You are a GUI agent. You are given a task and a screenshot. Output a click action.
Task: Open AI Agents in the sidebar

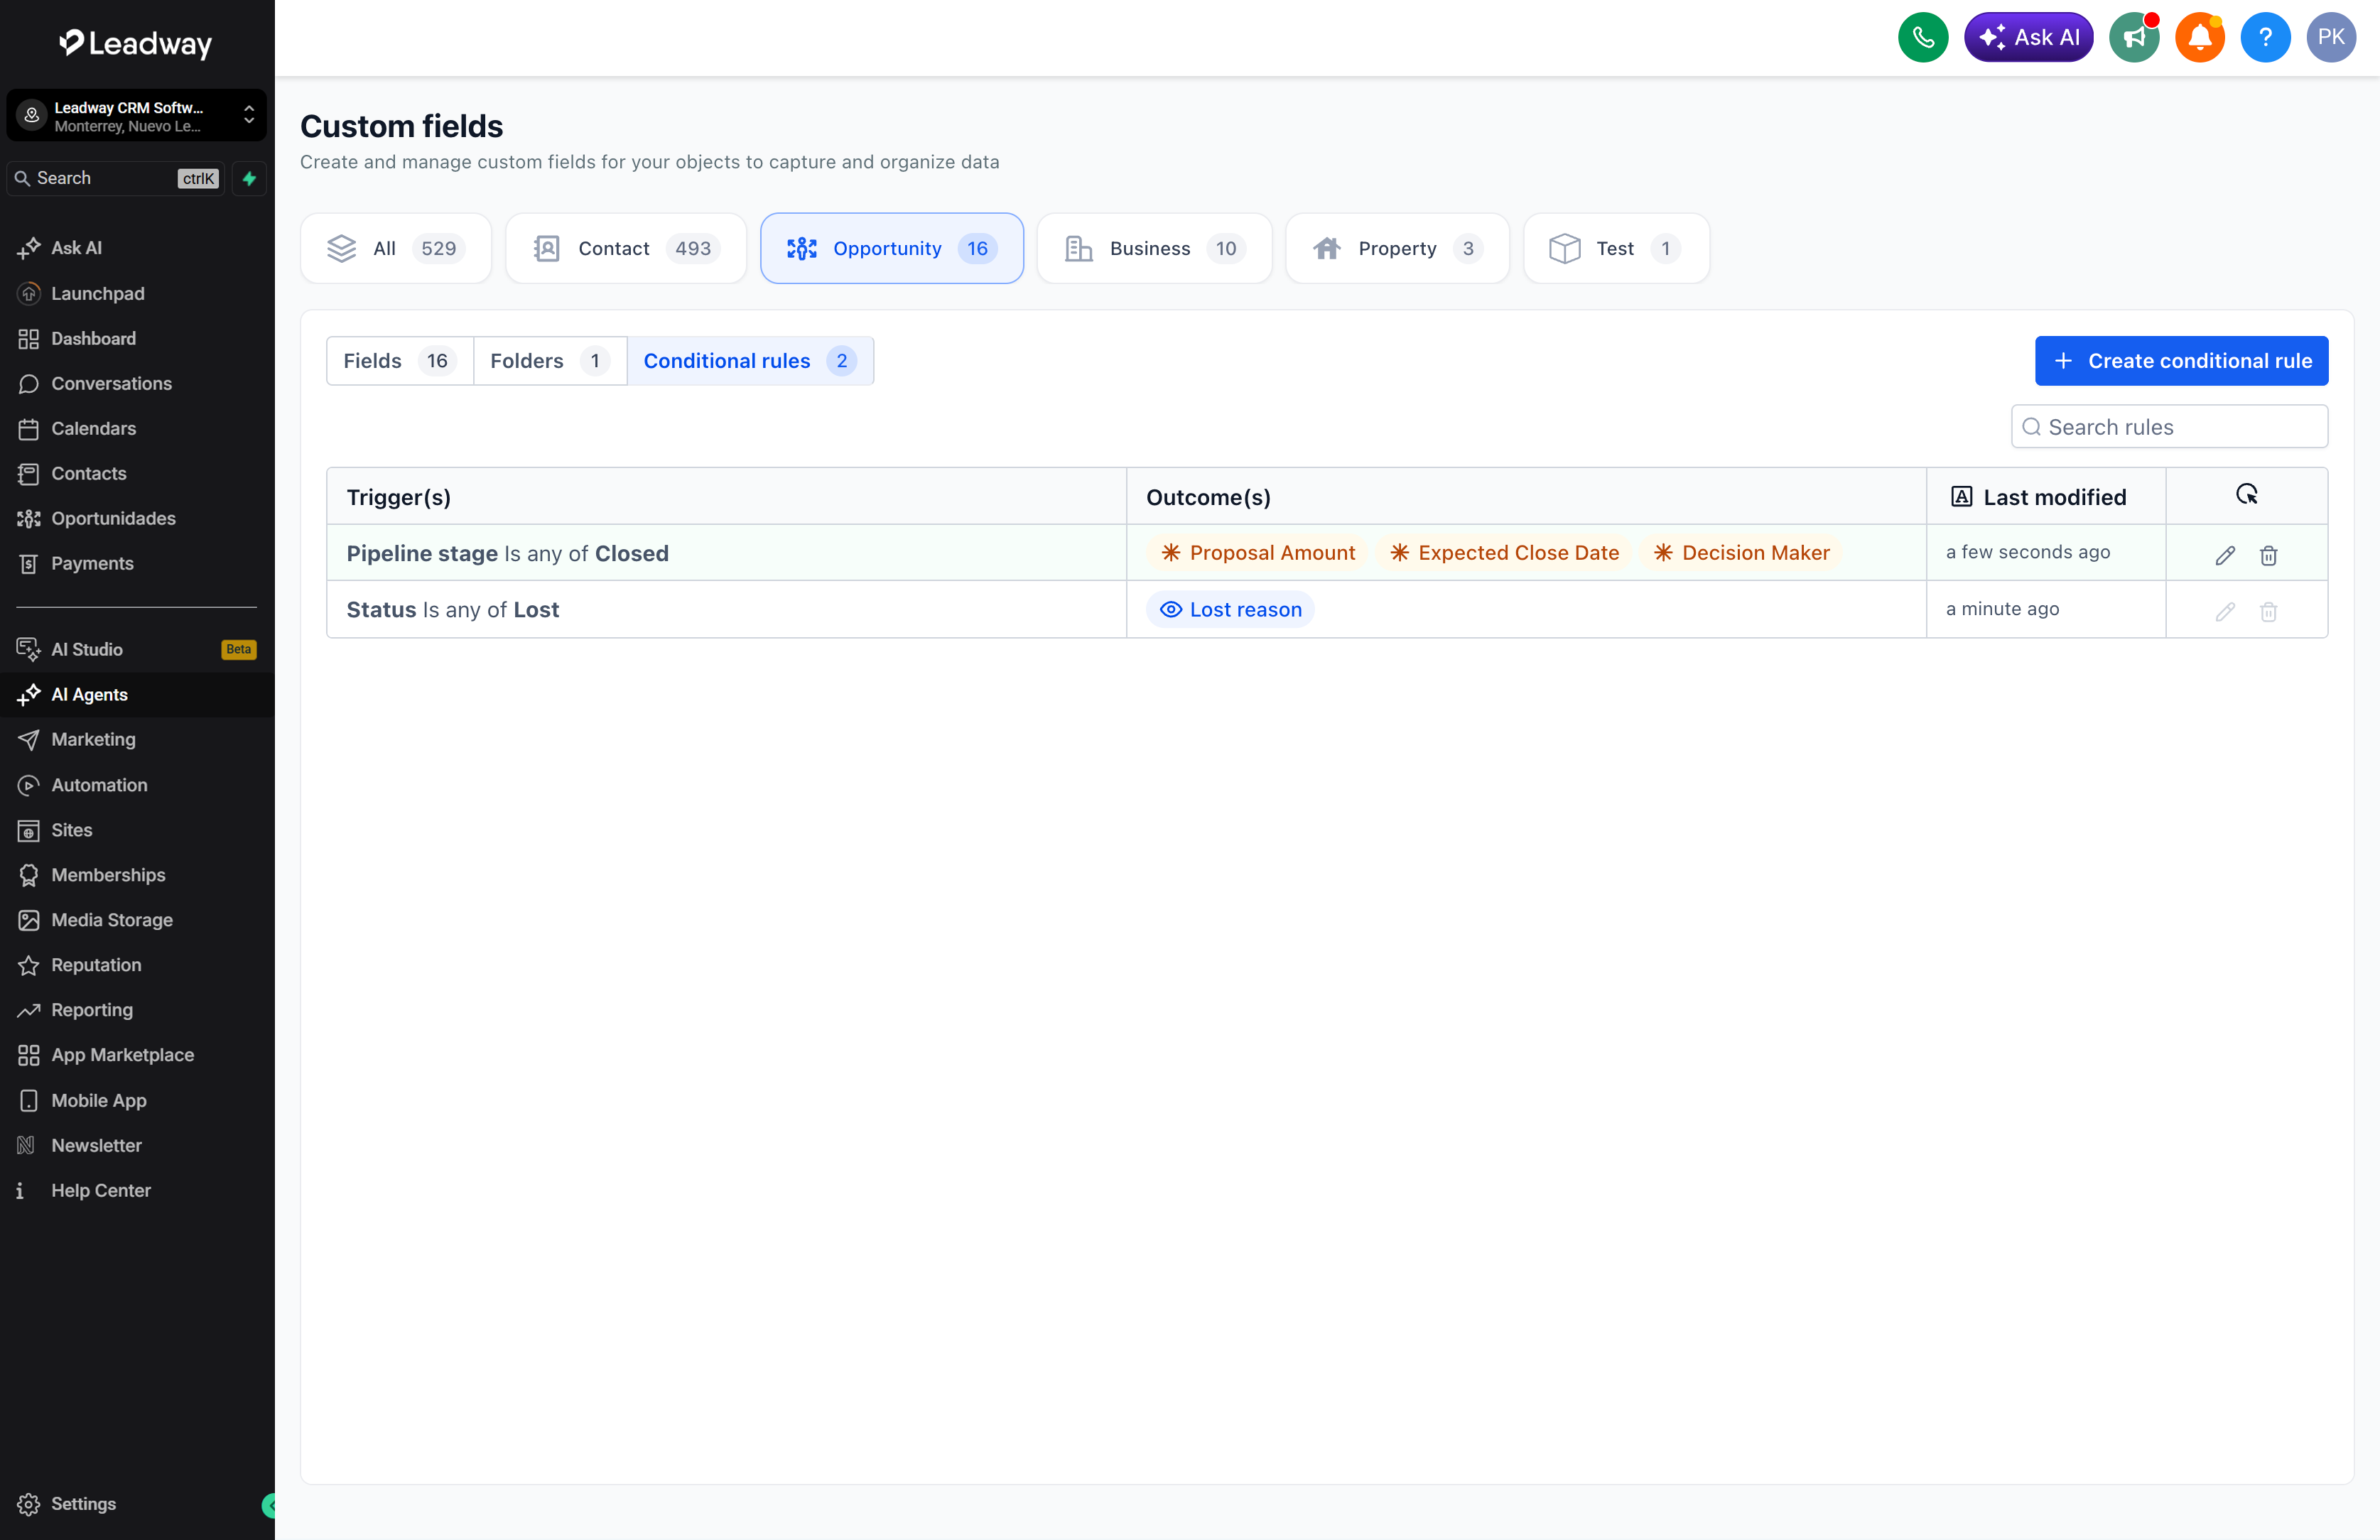tap(137, 694)
